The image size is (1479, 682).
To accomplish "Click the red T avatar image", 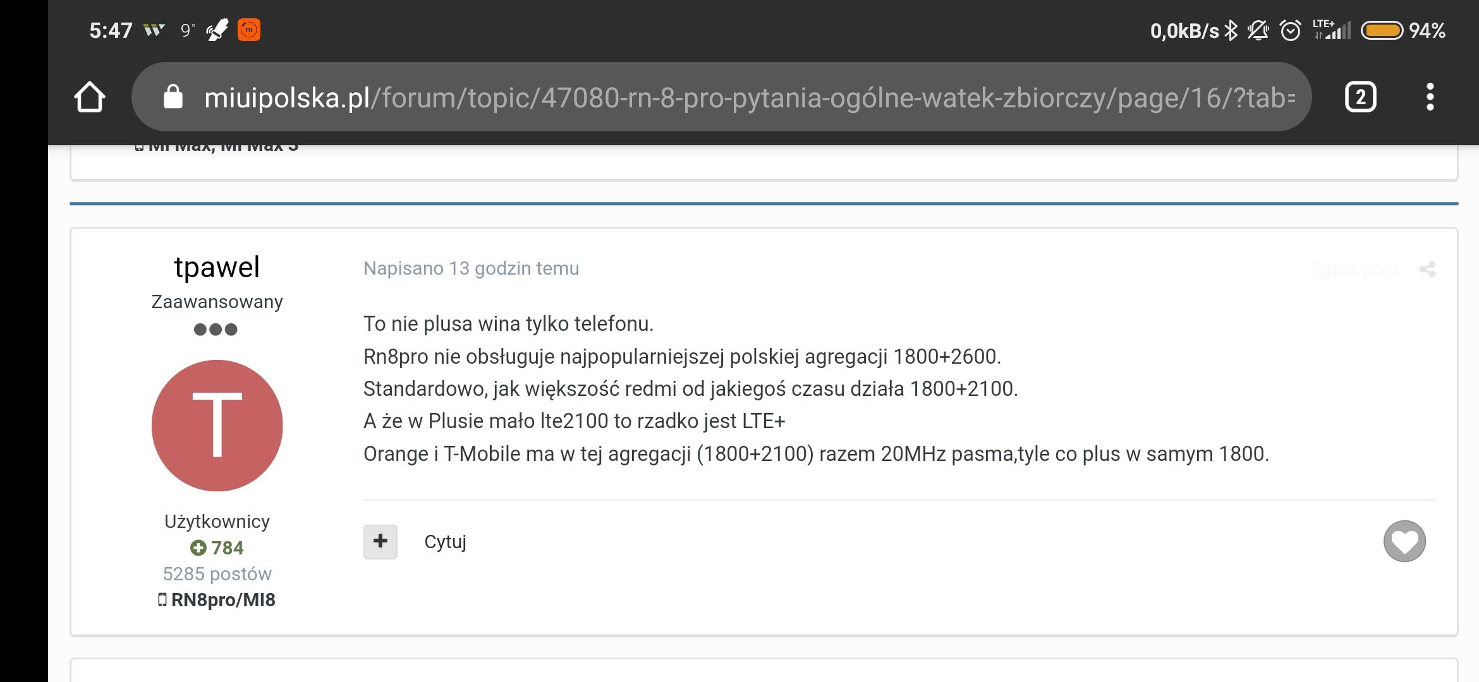I will 217,425.
